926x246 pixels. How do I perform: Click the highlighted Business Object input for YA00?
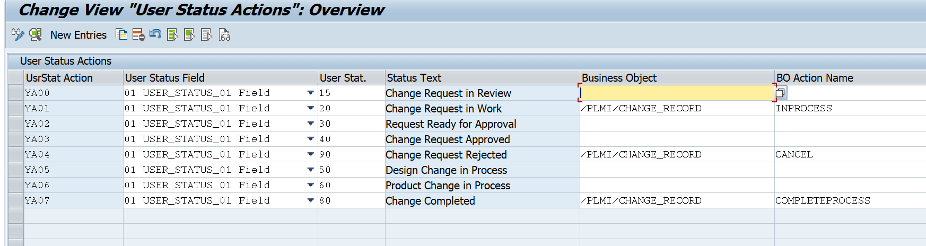[677, 93]
